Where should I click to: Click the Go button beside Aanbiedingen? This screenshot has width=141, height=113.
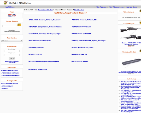140,22
